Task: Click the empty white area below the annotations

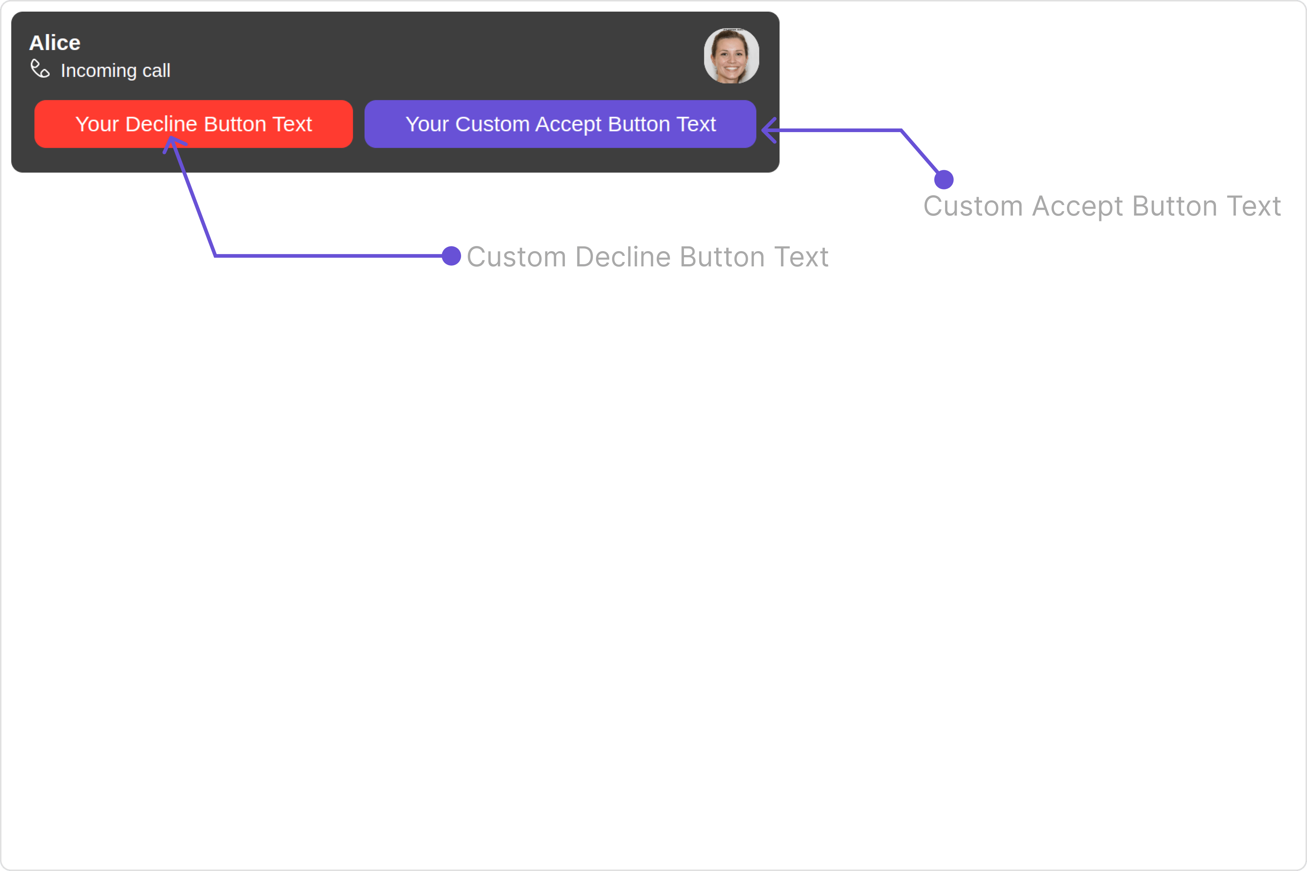Action: pos(653,556)
